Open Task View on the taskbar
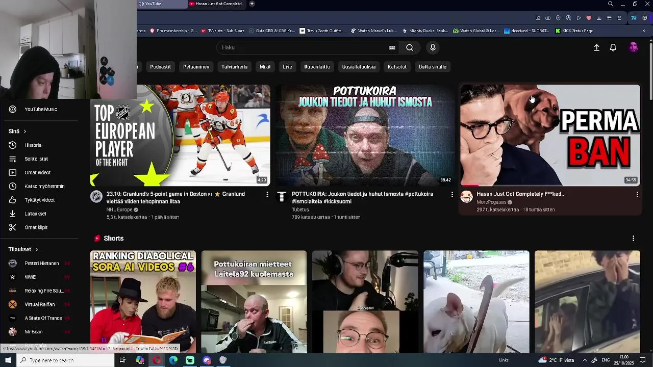 tap(122, 360)
